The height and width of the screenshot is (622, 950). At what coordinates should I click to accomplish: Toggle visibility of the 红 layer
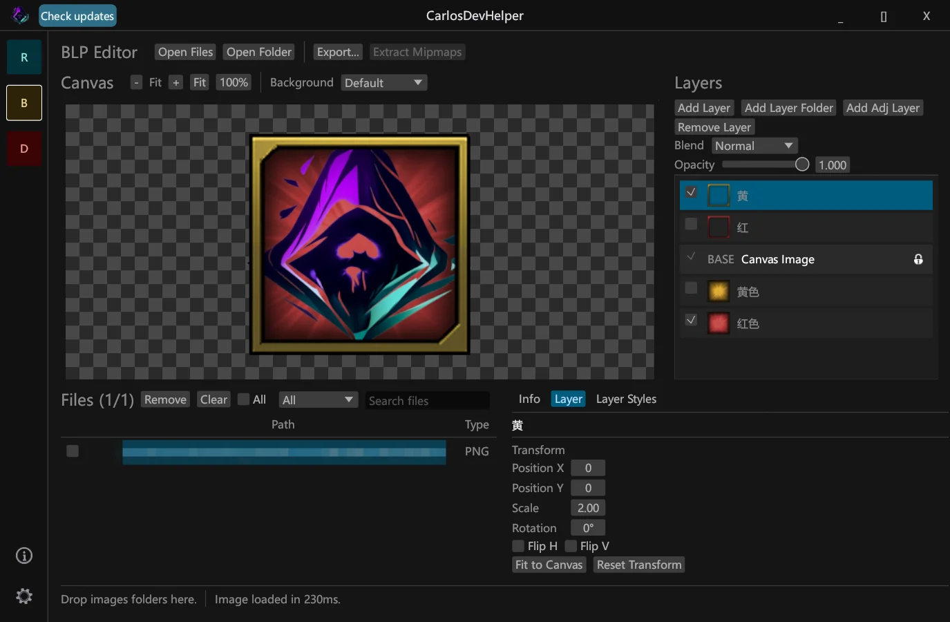pos(691,224)
